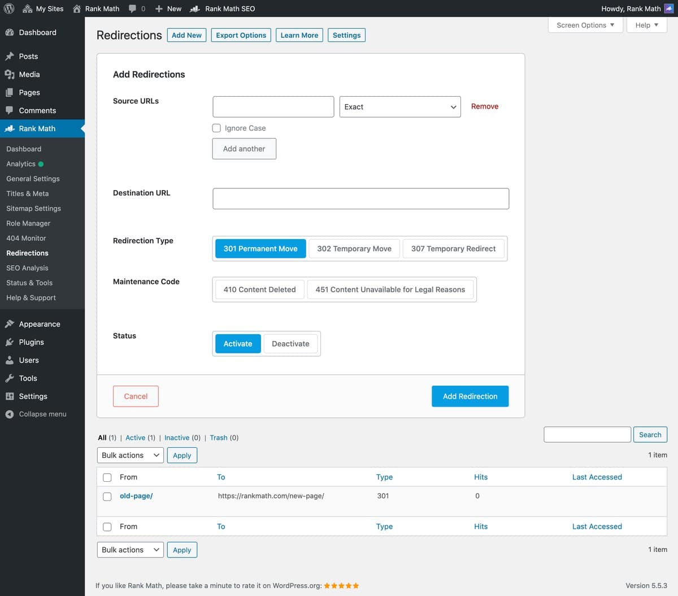Open General Settings submenu
The height and width of the screenshot is (596, 678).
[x=33, y=179]
